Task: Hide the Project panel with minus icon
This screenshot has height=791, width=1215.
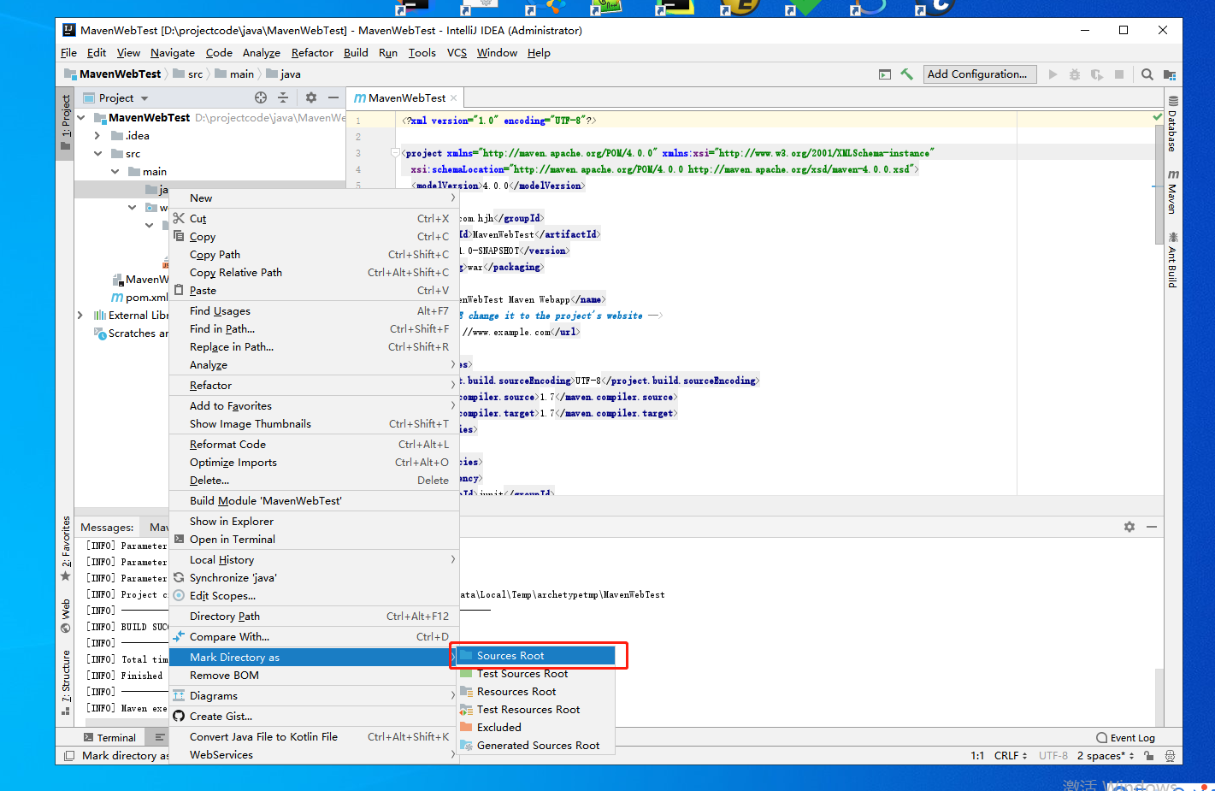Action: point(333,97)
